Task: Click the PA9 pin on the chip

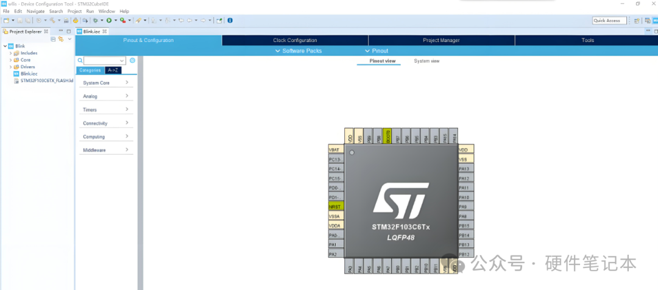Action: click(x=466, y=207)
